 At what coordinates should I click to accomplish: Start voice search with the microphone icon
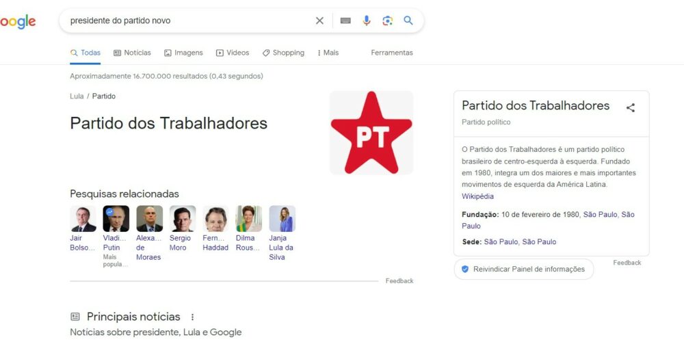tap(367, 21)
